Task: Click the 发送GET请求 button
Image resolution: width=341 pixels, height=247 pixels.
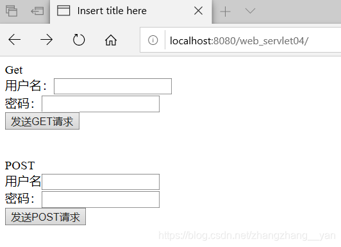Action: pos(42,121)
